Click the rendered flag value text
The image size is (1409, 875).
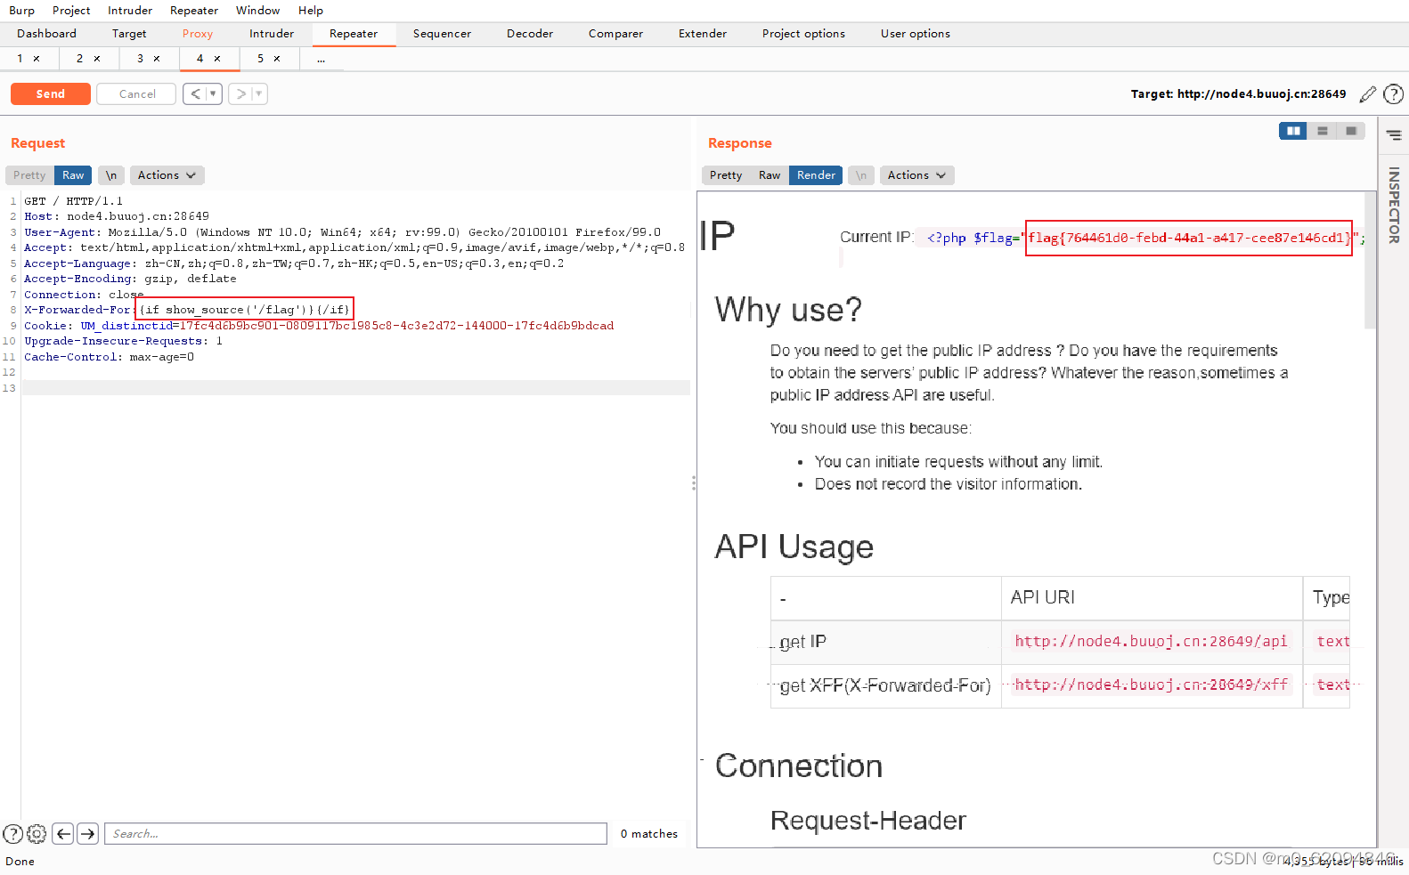point(1189,238)
